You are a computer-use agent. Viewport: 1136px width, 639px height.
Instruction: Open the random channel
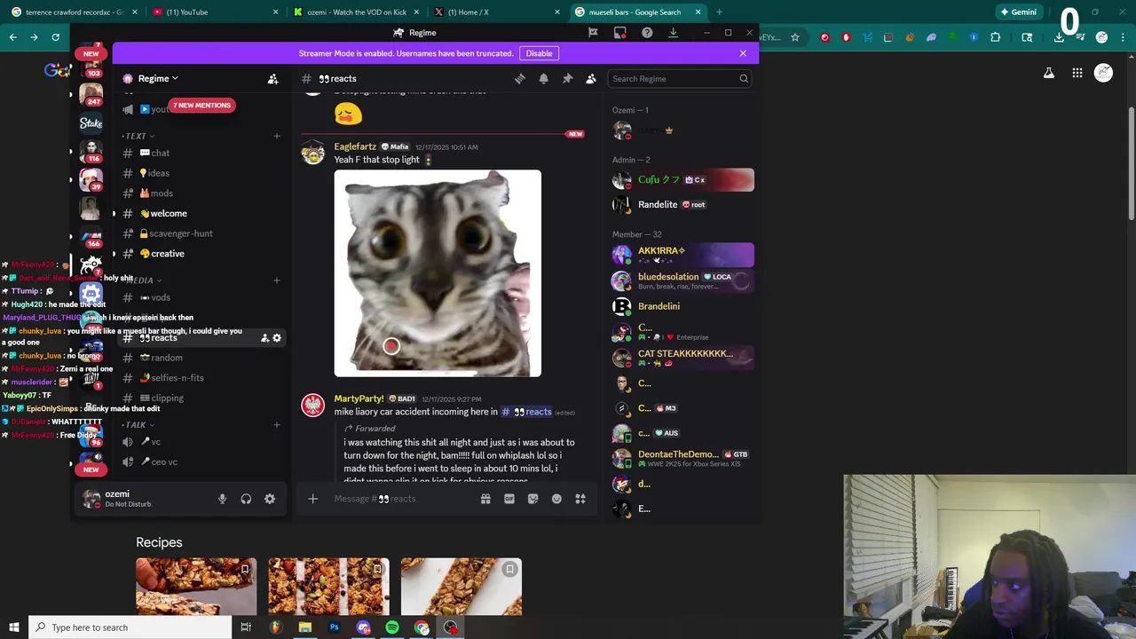[202, 358]
